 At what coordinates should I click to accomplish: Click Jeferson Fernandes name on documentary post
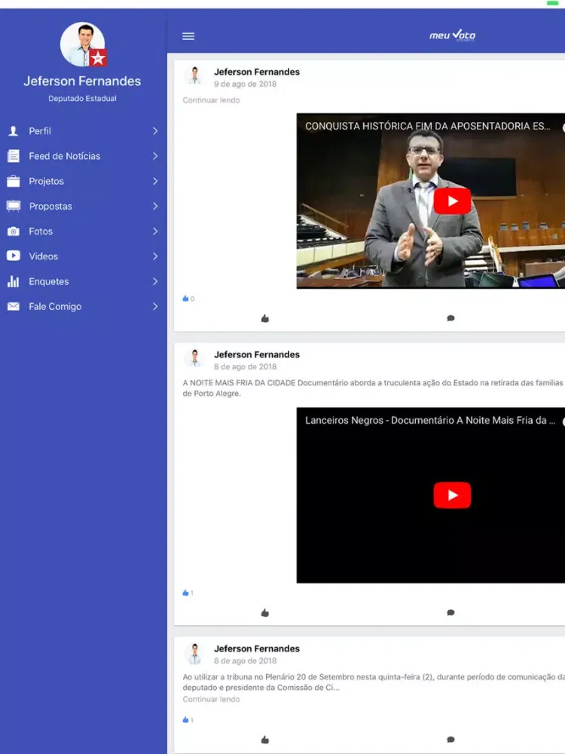pos(257,354)
